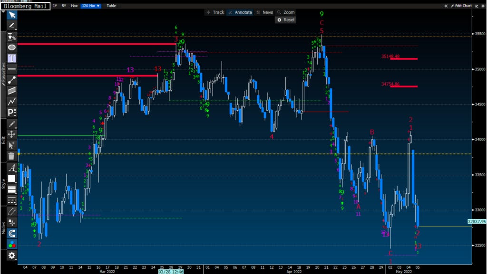Click the News button

pos(264,12)
